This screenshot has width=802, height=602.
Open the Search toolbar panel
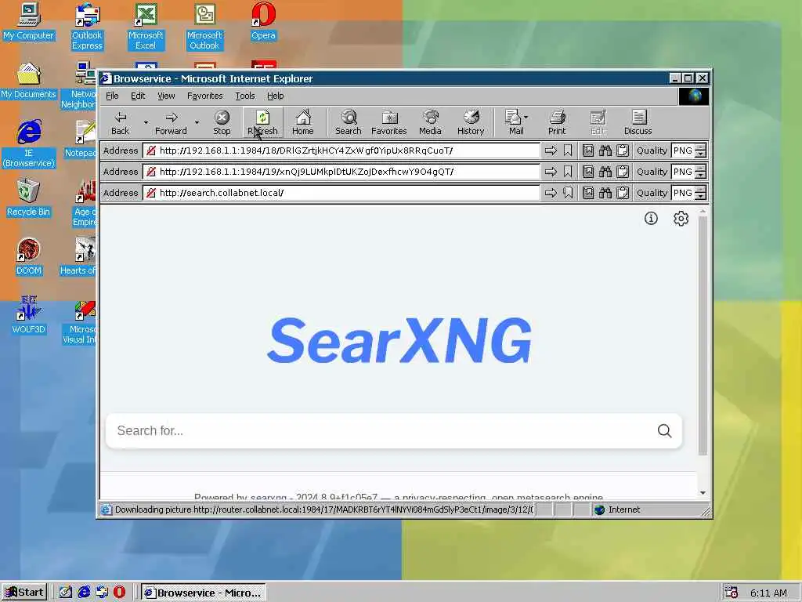click(349, 123)
